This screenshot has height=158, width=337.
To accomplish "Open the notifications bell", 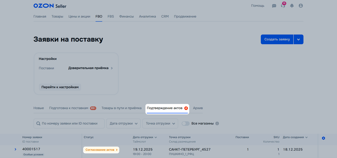I will click(292, 6).
